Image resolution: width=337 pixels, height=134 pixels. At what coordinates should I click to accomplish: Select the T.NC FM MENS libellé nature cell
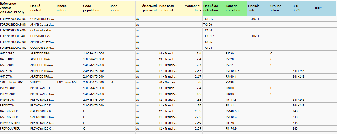(x=69, y=82)
